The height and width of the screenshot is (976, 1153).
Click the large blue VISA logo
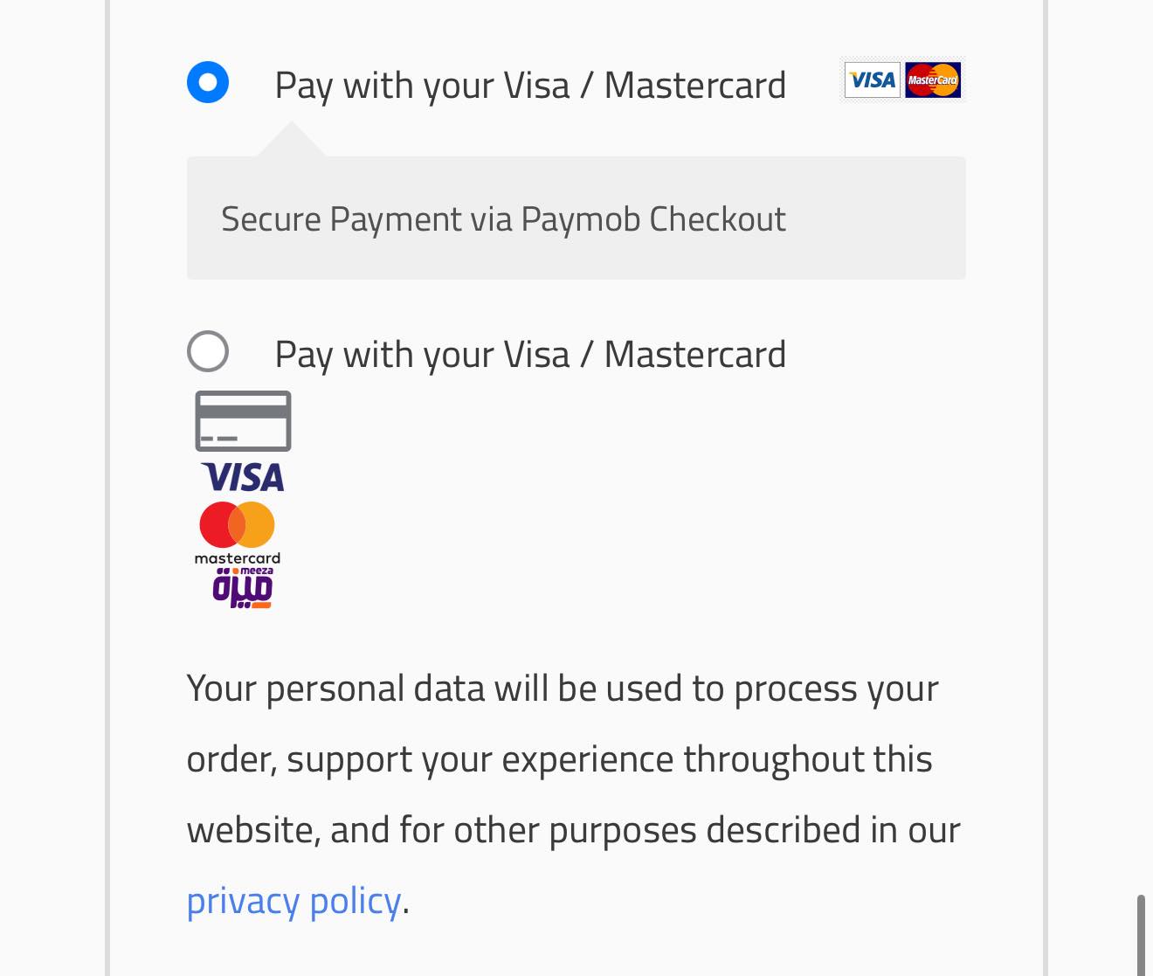click(x=243, y=477)
